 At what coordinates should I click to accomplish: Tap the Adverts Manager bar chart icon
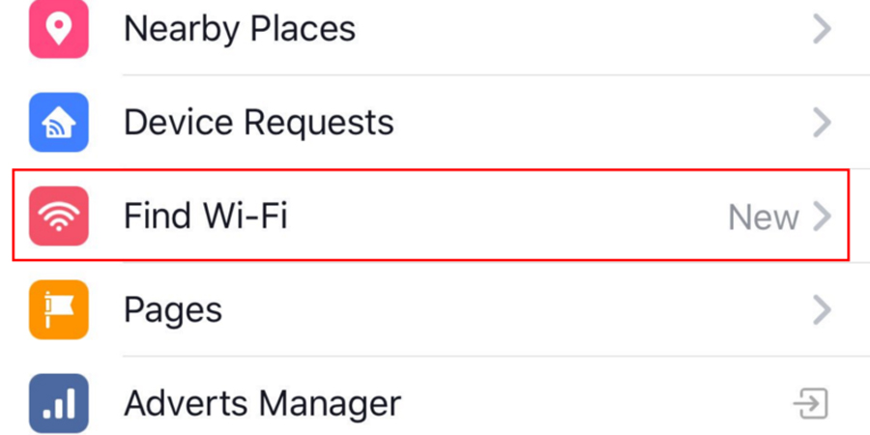pos(59,402)
